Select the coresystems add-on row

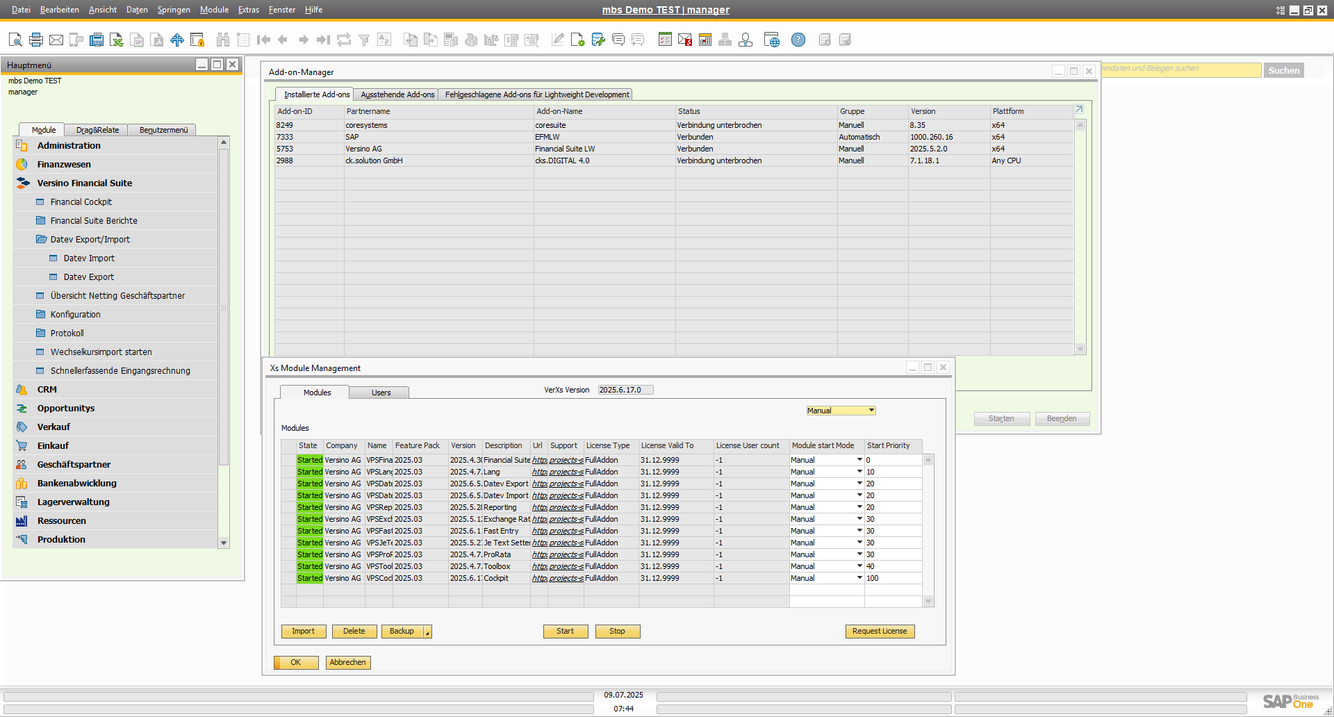[674, 125]
